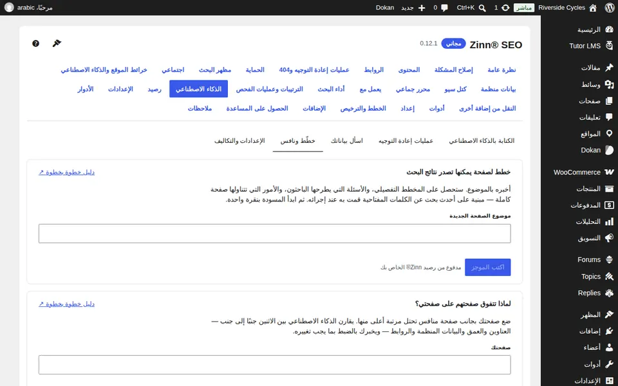
Task: Open نظرة عامة tab
Action: tap(501, 69)
